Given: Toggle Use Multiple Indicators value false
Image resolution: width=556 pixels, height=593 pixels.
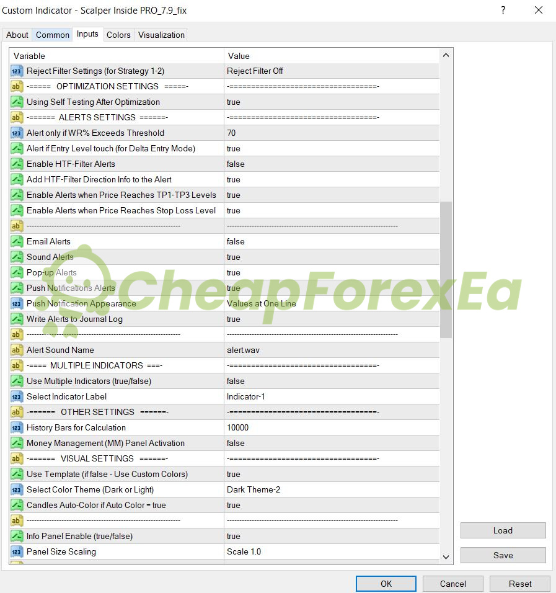Looking at the screenshot, I should tap(332, 381).
